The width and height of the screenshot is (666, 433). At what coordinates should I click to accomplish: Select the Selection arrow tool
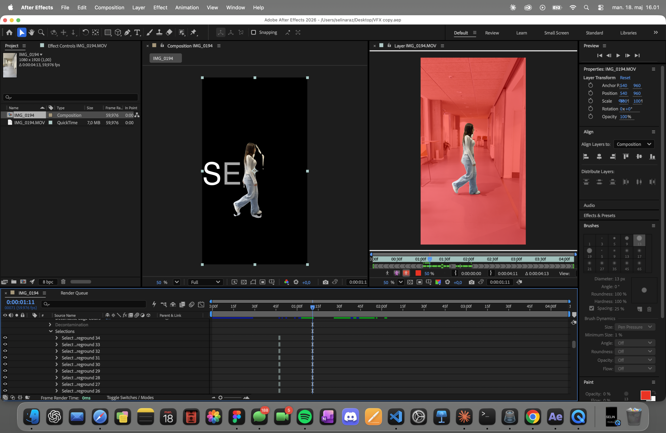(x=22, y=33)
